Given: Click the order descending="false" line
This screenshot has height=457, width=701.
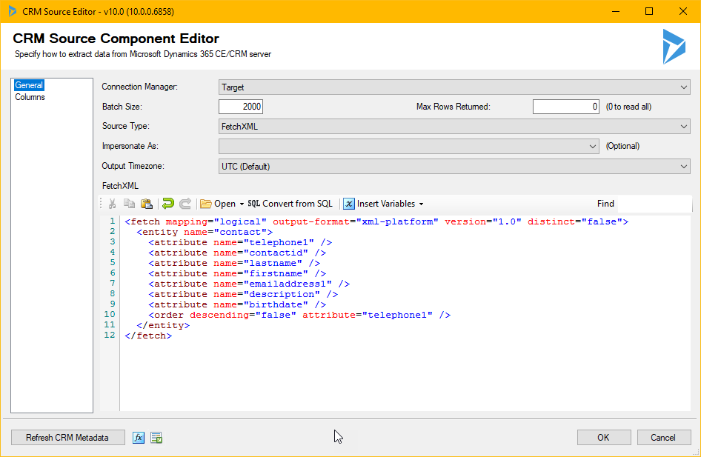Looking at the screenshot, I should point(299,315).
